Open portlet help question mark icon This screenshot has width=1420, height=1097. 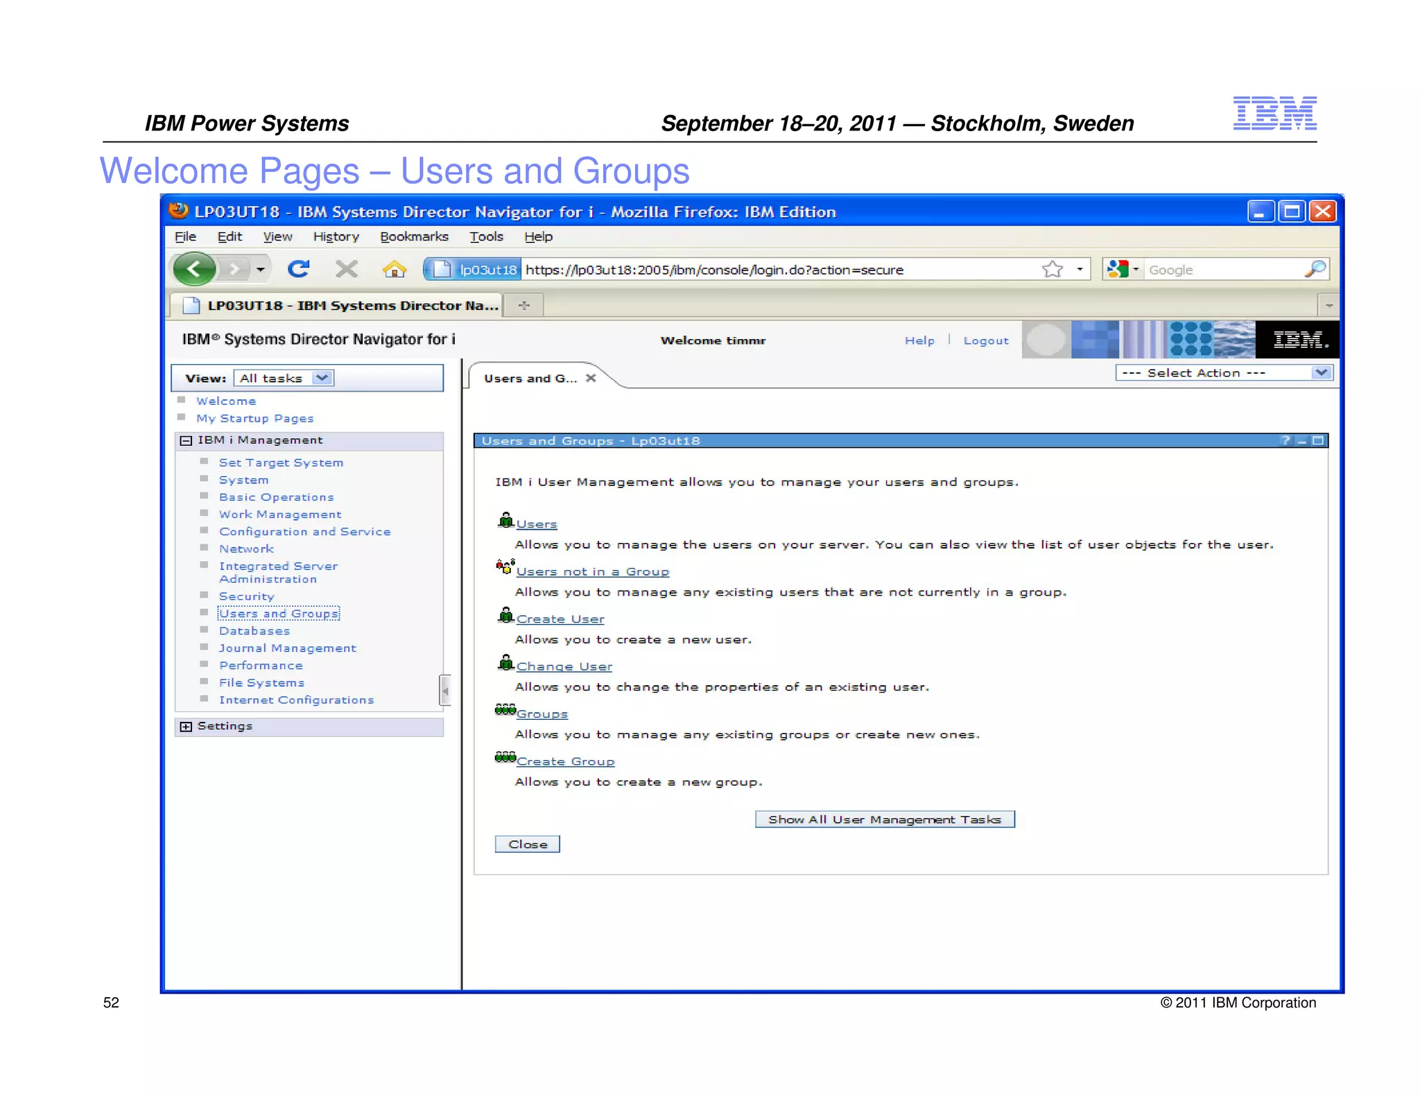click(x=1285, y=440)
